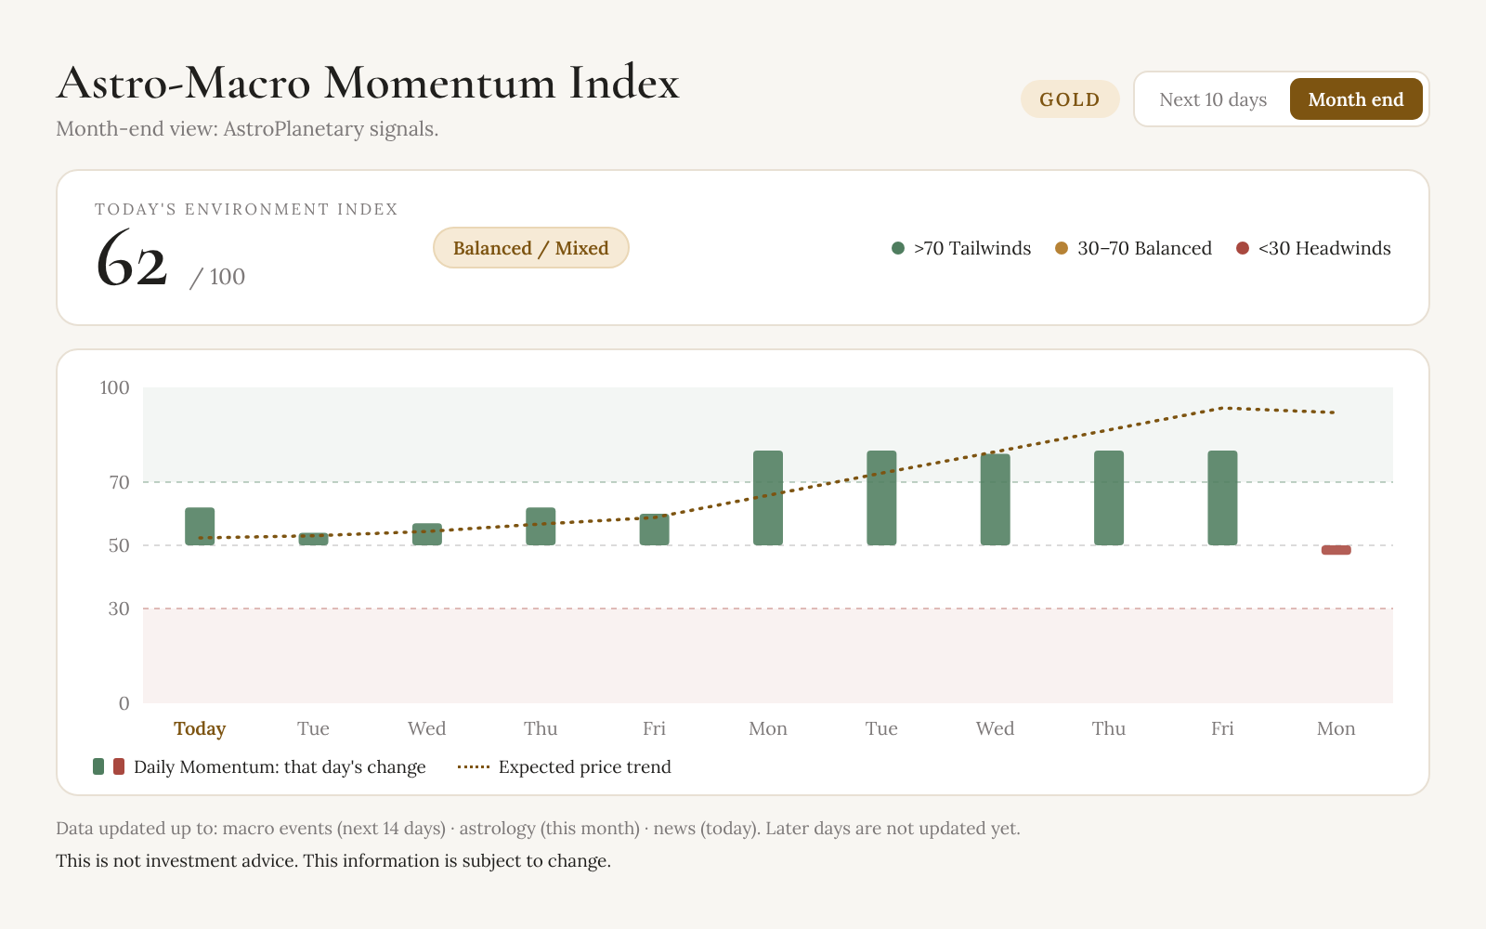1486x929 pixels.
Task: Click the Expected price trend legend label
Action: pyautogui.click(x=585, y=766)
